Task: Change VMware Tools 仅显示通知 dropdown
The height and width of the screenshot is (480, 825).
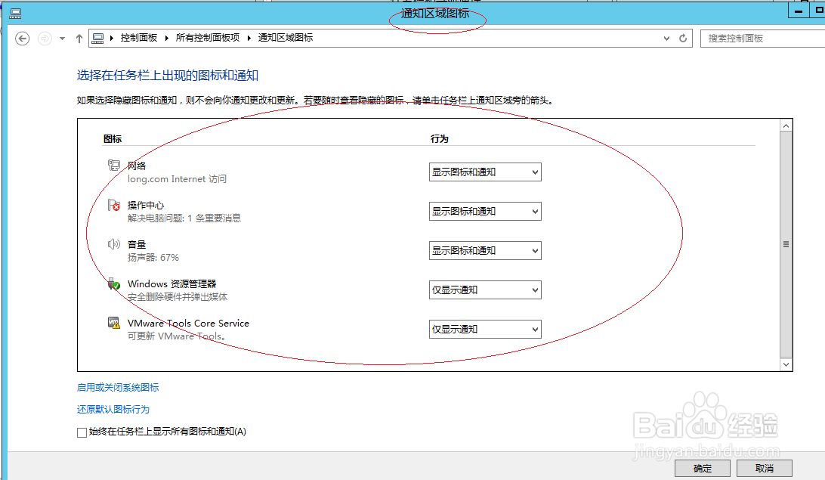Action: click(x=484, y=329)
